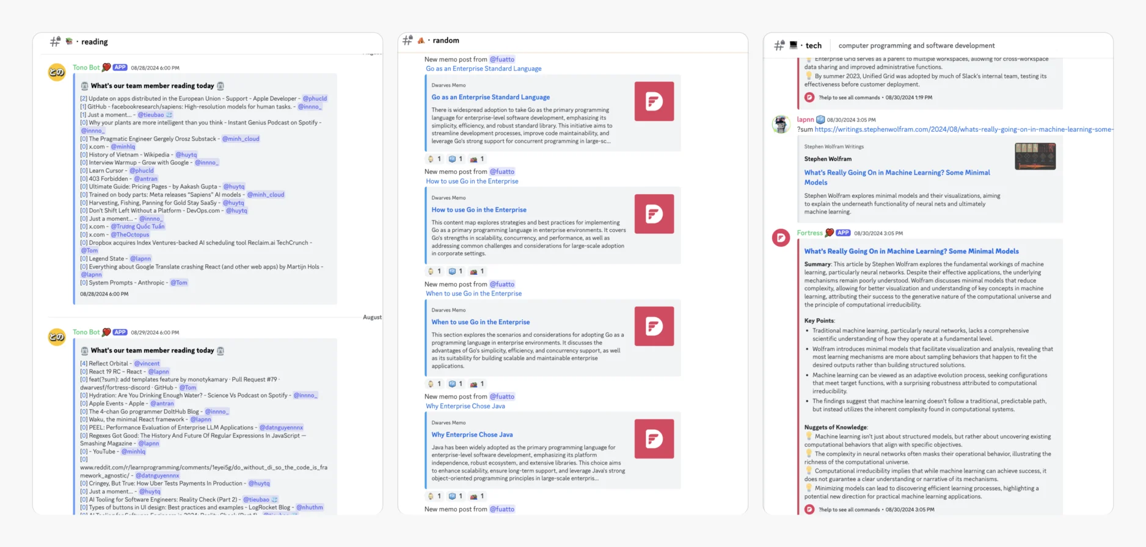Click @vincent mention on Reflect Orbital row
This screenshot has width=1146, height=547.
pos(147,363)
